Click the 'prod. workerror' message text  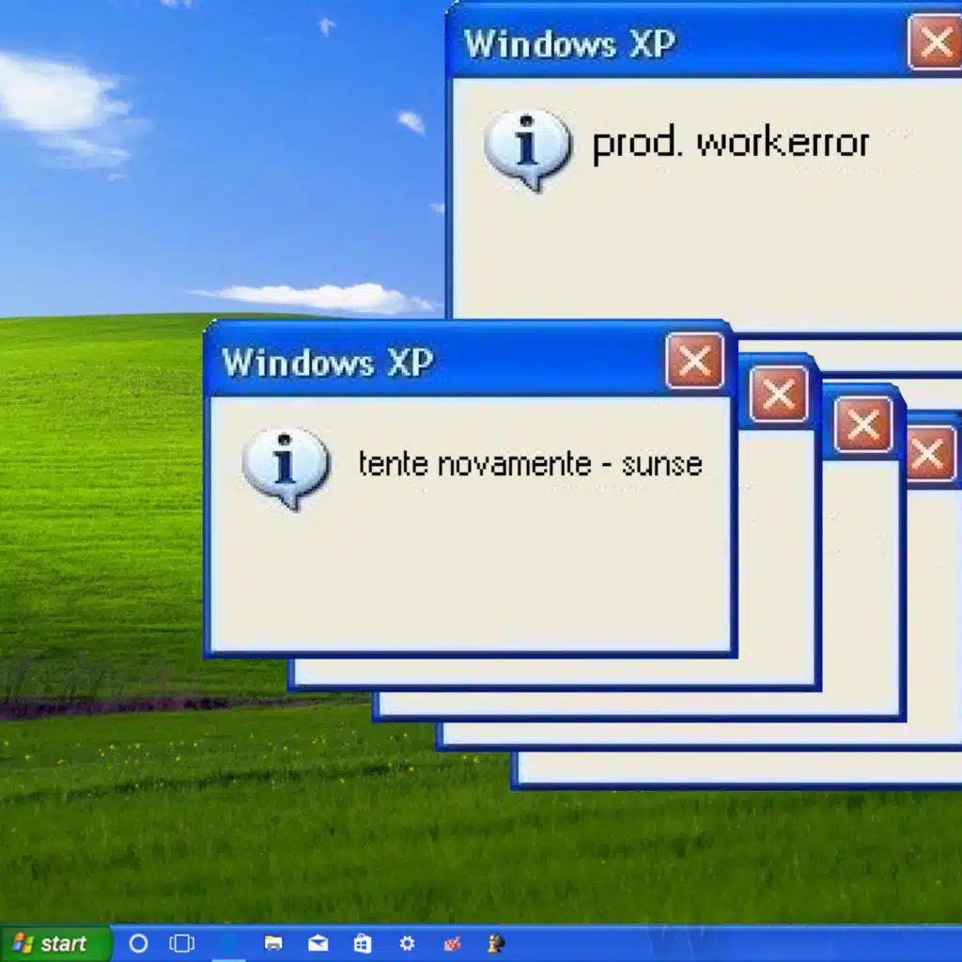click(x=731, y=144)
